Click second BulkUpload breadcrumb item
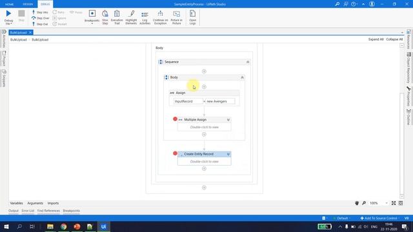Screen dimensions: 413x232 tap(40, 39)
